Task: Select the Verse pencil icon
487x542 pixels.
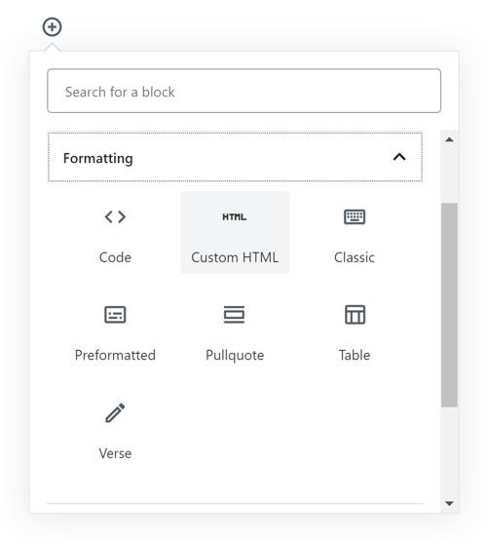Action: coord(115,412)
